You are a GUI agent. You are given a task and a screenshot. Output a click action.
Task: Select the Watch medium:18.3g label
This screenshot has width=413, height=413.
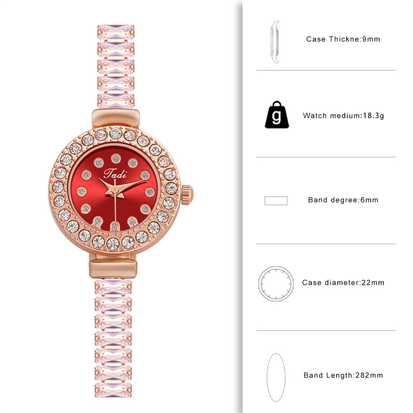click(x=343, y=116)
